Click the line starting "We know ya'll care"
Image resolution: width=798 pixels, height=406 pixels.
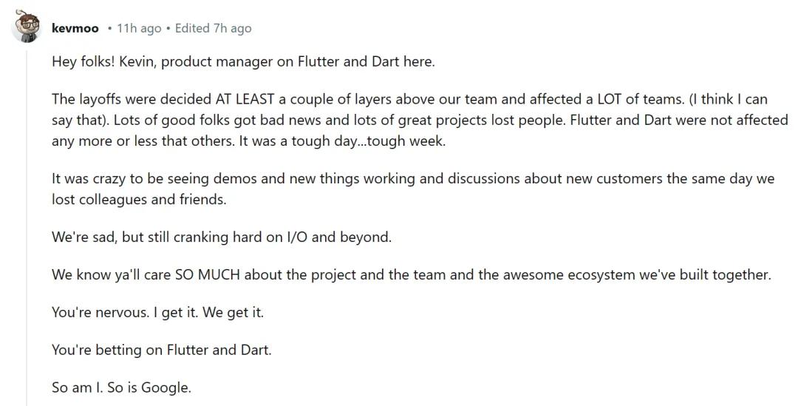click(x=411, y=274)
